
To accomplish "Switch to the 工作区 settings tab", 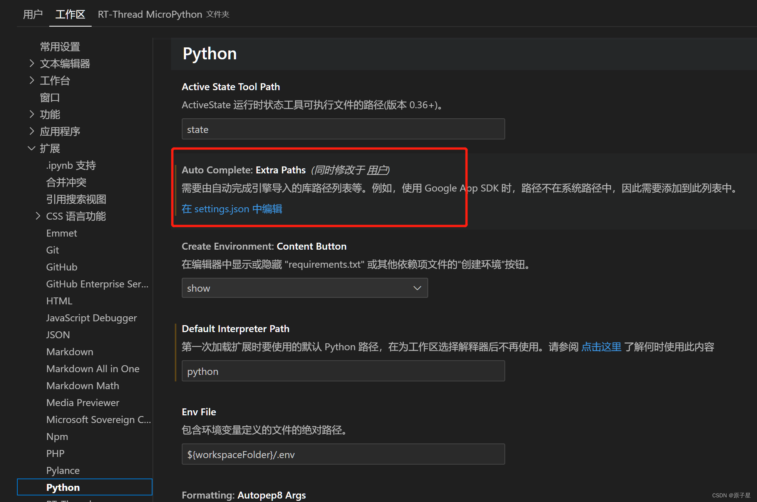I will tap(70, 15).
